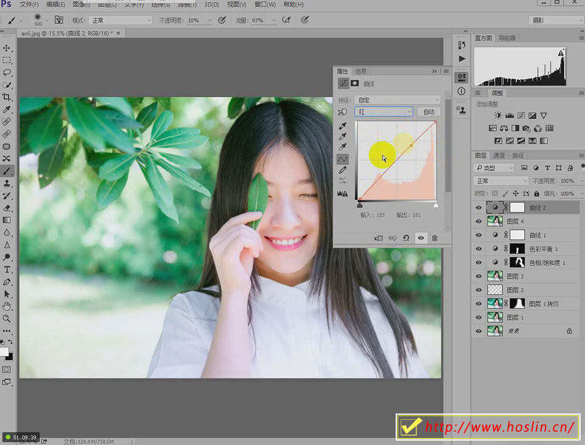
Task: Click the foreground color swatch
Action: click(4, 351)
